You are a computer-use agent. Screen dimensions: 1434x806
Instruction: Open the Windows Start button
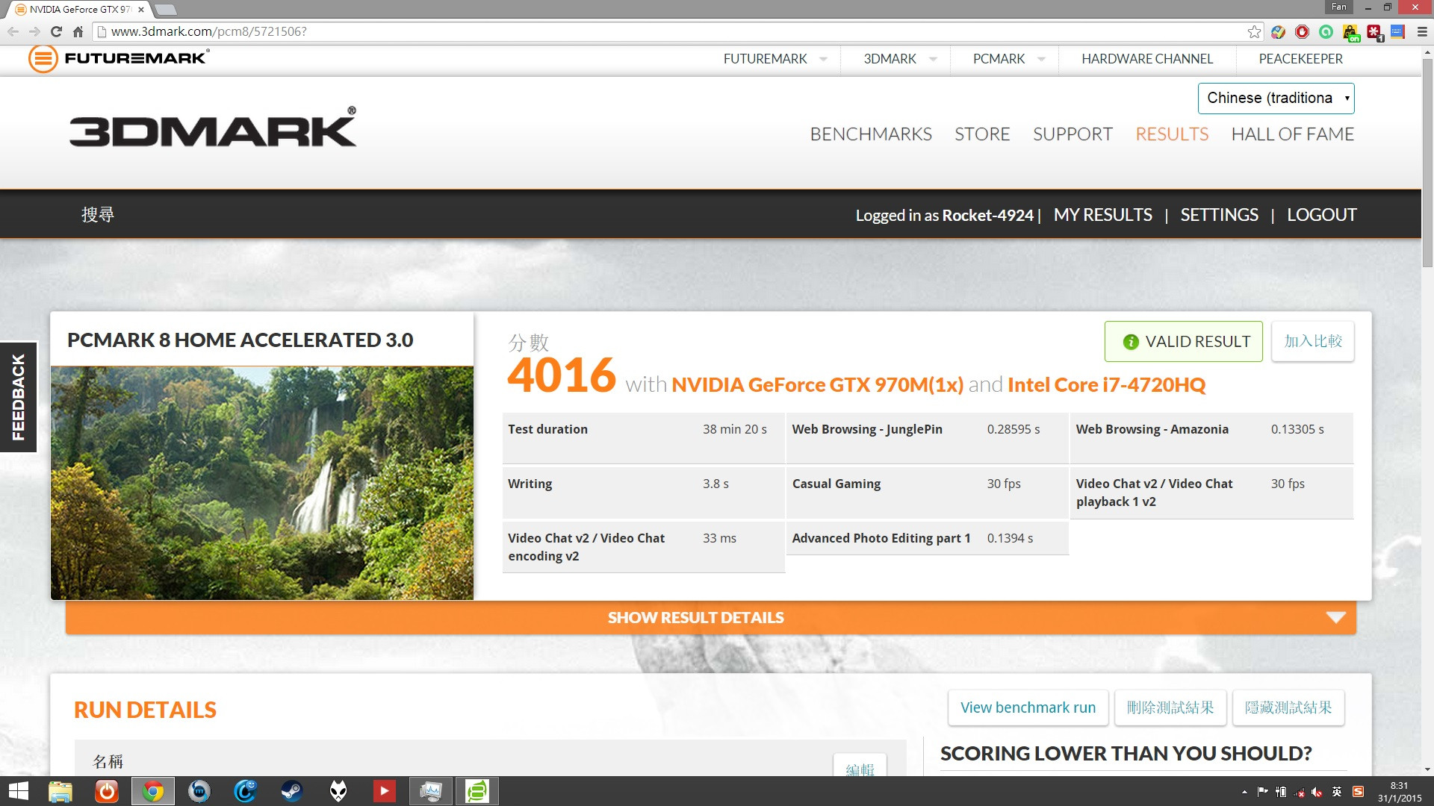(x=18, y=791)
